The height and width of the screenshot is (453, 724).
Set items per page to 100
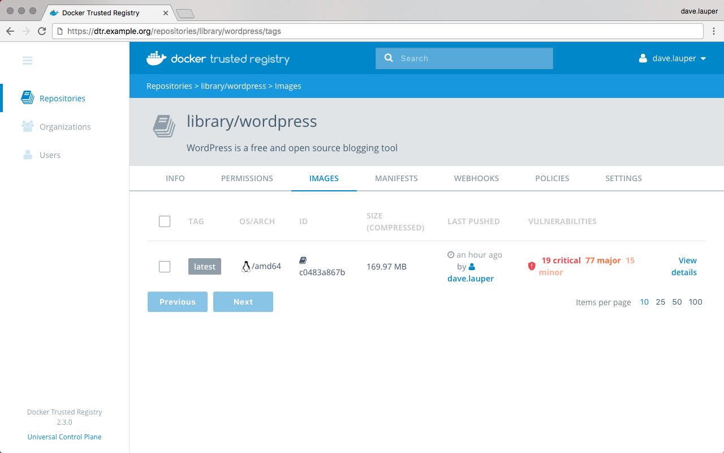695,302
